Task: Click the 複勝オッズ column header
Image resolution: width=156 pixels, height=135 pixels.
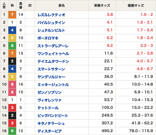Action: 136,5
